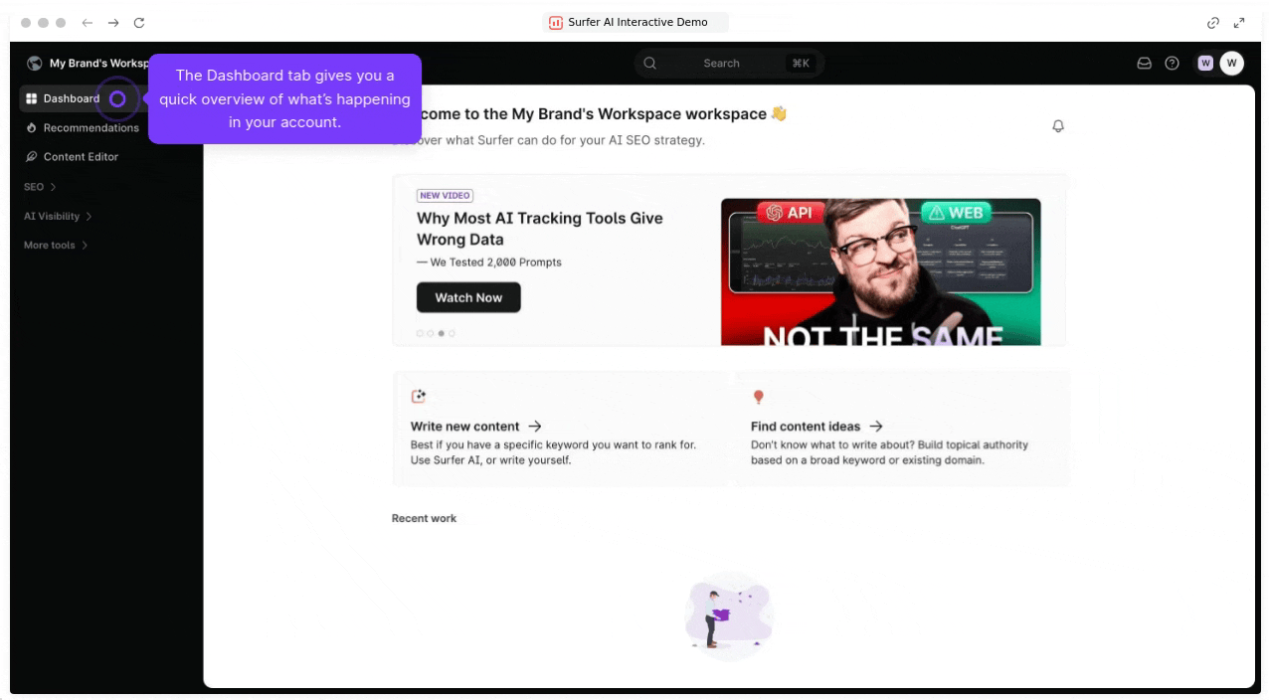This screenshot has width=1269, height=700.
Task: Click the empty-state illustration under Recent work
Action: pyautogui.click(x=729, y=616)
